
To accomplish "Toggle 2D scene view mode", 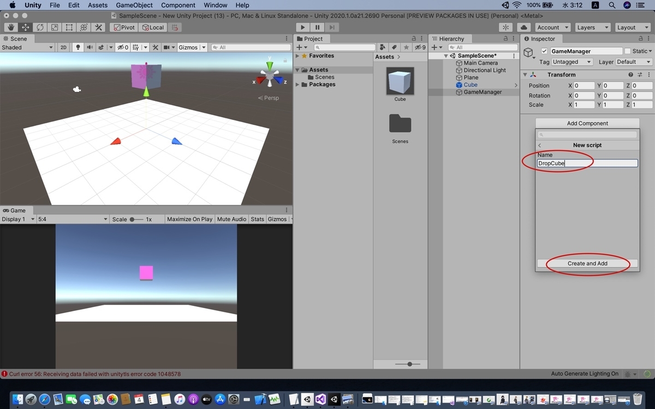I will point(63,47).
